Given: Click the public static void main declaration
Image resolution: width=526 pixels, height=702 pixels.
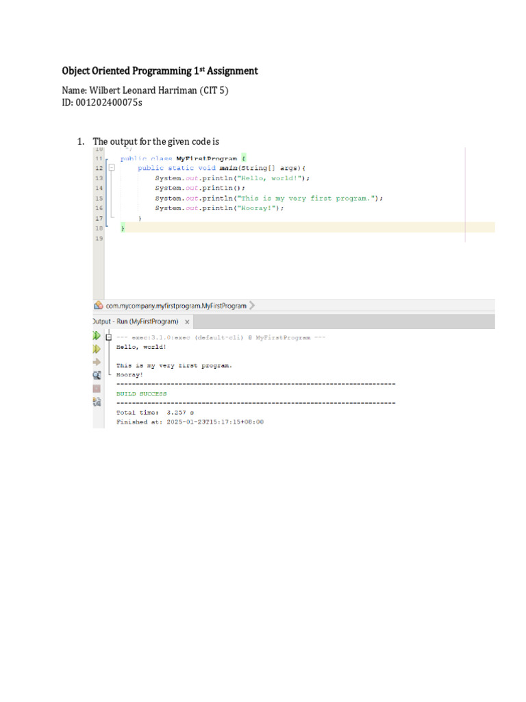Looking at the screenshot, I should point(221,169).
